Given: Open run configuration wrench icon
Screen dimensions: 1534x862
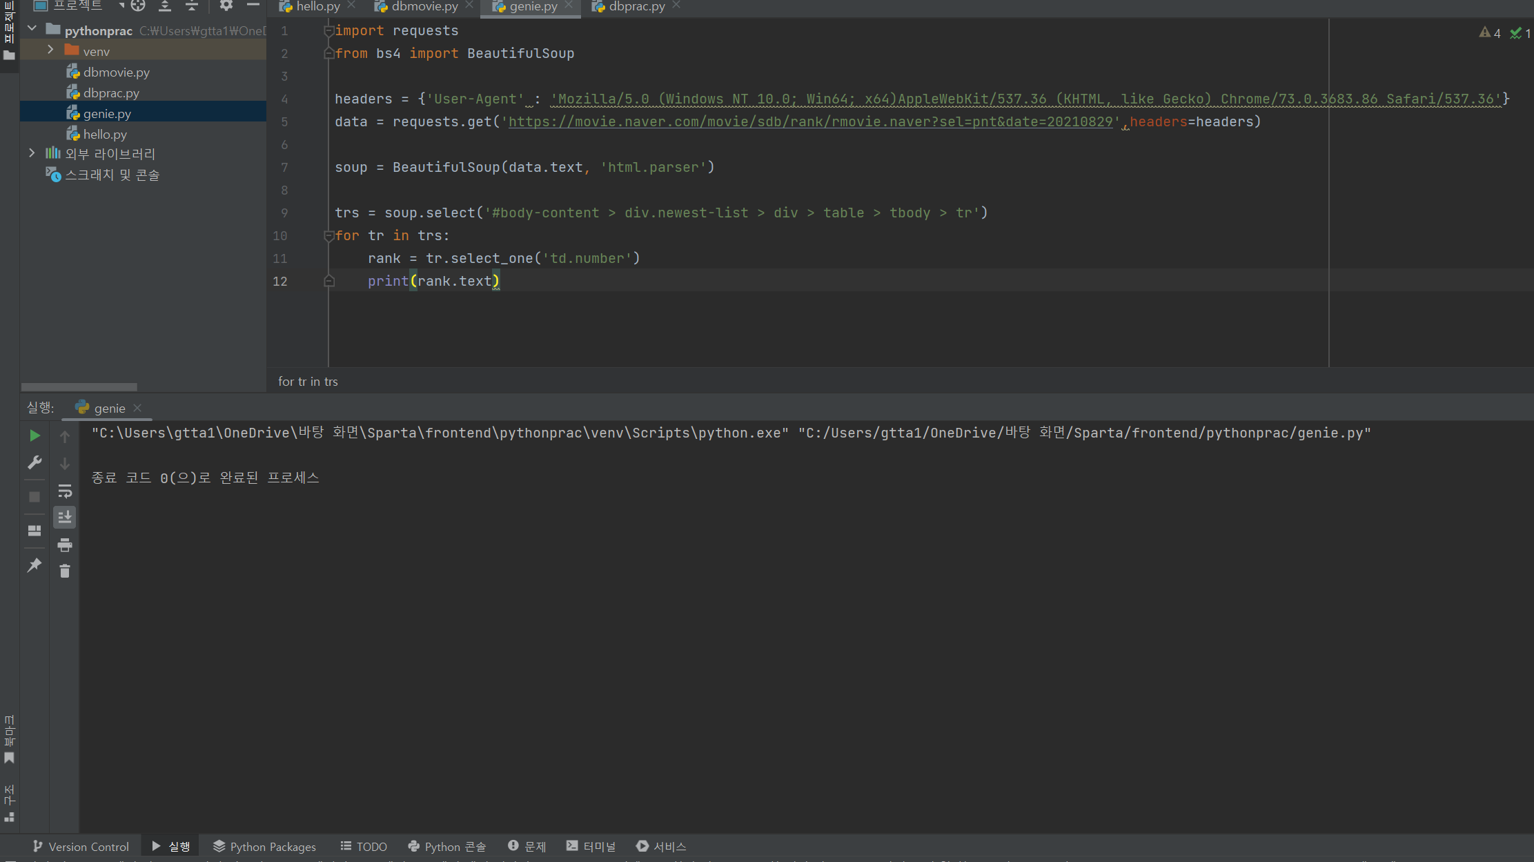Looking at the screenshot, I should click(x=35, y=462).
